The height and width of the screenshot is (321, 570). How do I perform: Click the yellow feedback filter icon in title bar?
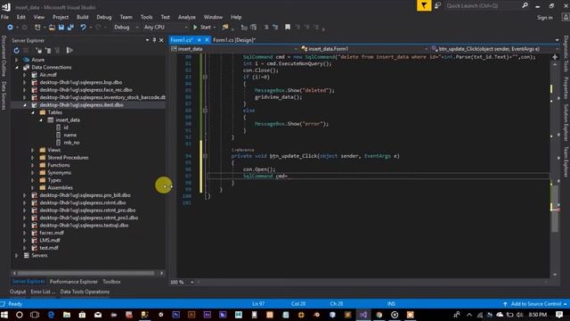(x=424, y=5)
